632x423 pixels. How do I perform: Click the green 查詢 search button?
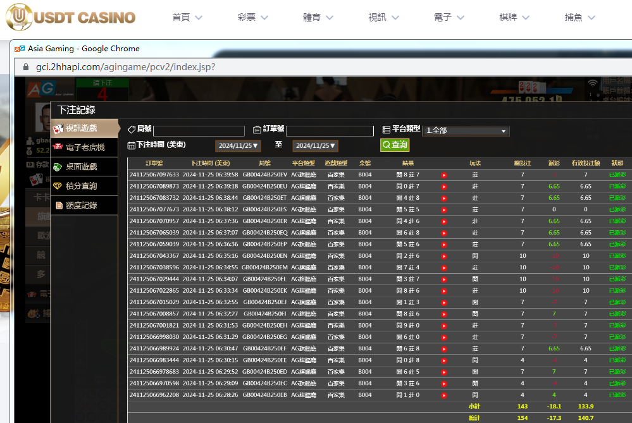[x=395, y=145]
